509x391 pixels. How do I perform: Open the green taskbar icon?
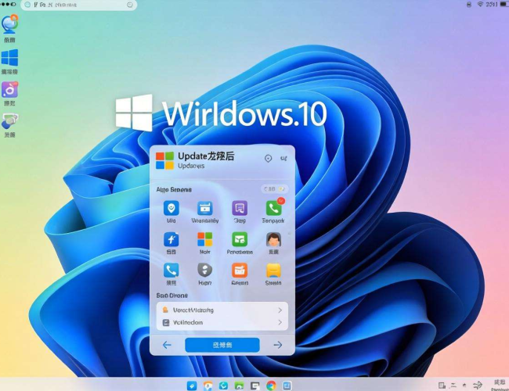click(240, 386)
